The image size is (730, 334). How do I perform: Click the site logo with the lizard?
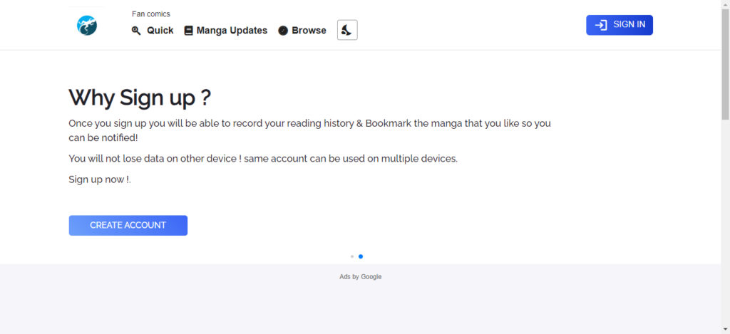click(87, 25)
